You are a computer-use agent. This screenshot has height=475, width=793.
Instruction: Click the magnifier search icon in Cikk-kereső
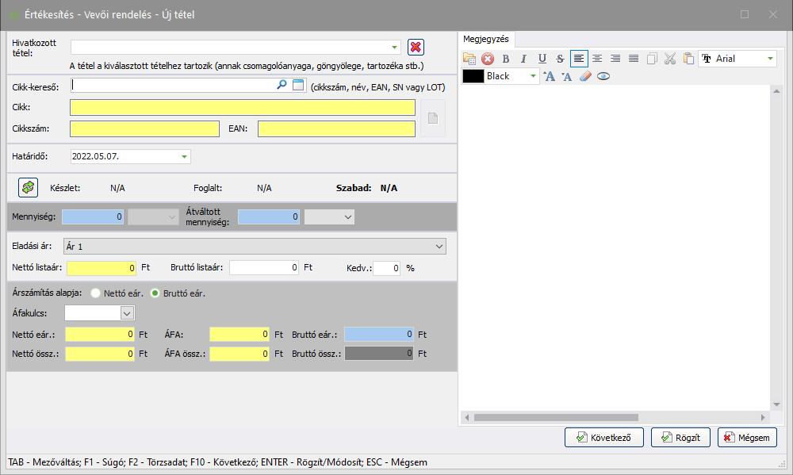point(282,86)
